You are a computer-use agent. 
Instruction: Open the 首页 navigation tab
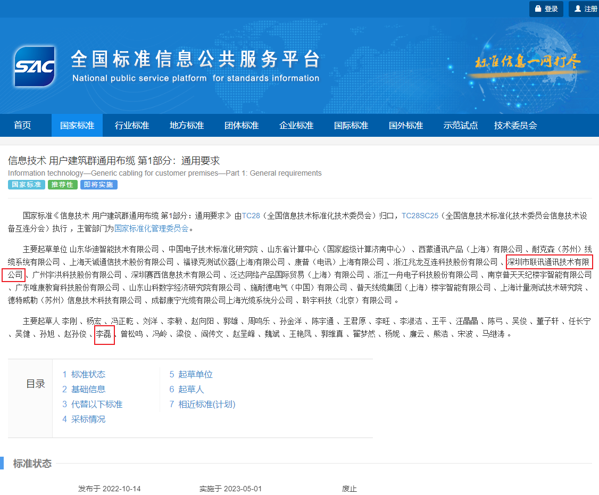pos(22,126)
